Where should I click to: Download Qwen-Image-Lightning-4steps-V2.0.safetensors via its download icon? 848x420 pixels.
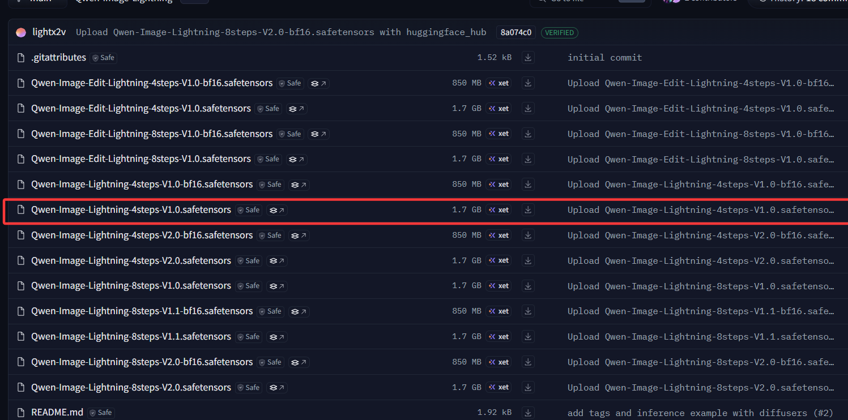tap(528, 261)
